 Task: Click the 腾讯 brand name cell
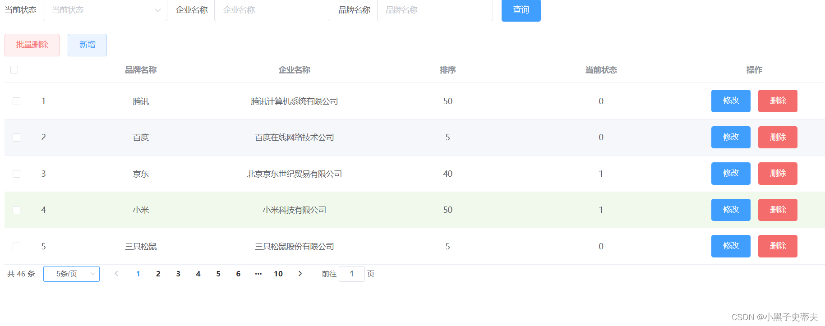[141, 101]
